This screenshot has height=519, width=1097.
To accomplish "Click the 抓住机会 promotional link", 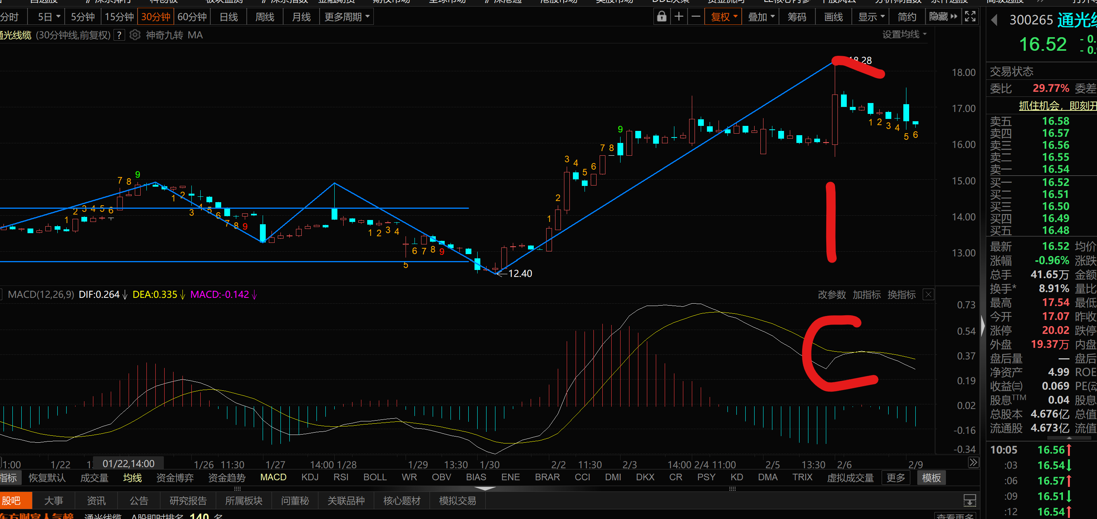I will [x=1056, y=106].
